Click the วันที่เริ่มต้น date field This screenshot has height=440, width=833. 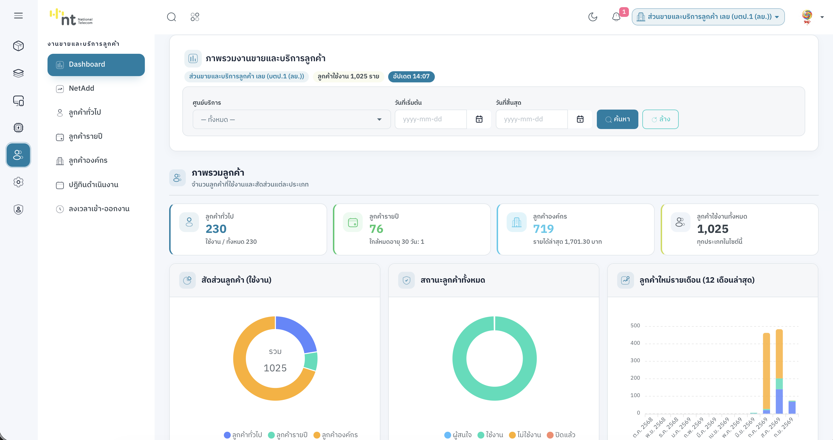[431, 119]
